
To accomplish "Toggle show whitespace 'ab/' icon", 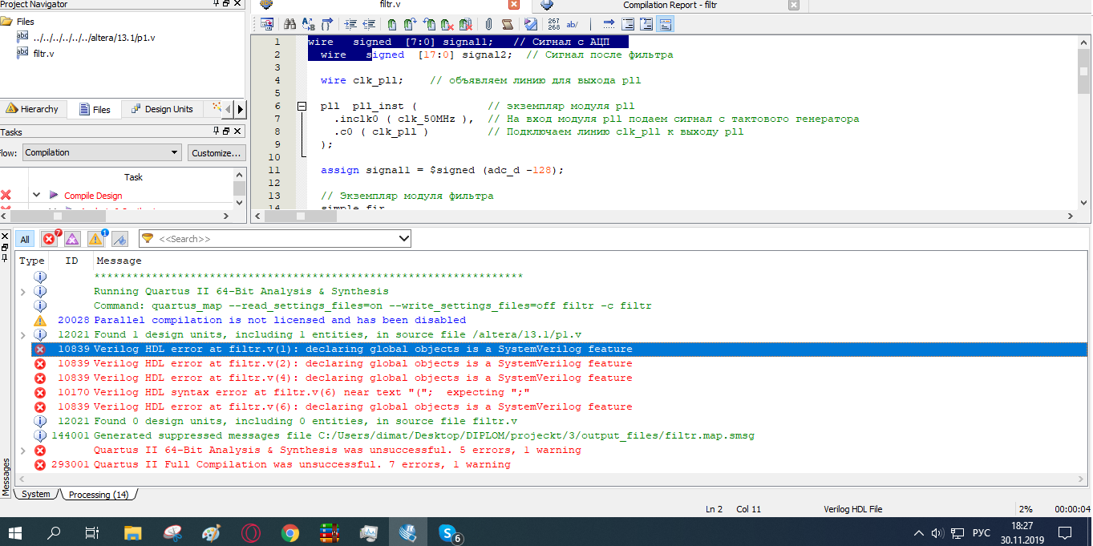I will coord(573,24).
